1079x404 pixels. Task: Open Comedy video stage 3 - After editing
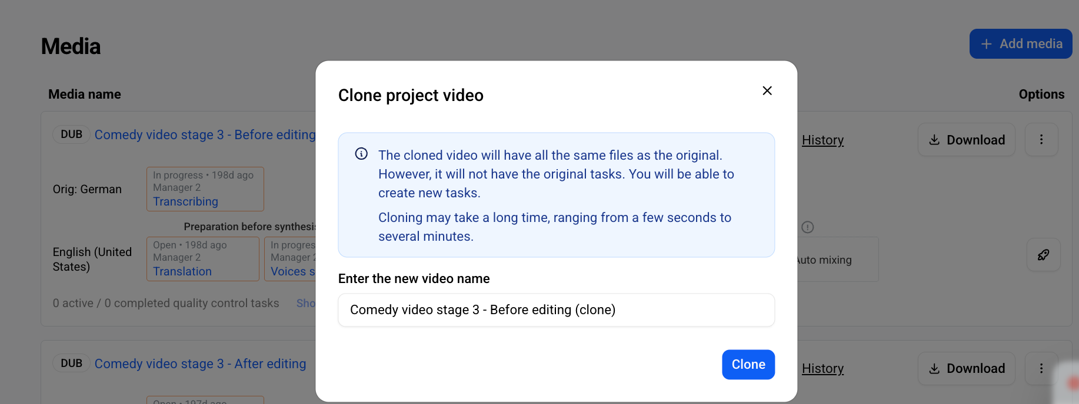pyautogui.click(x=200, y=363)
